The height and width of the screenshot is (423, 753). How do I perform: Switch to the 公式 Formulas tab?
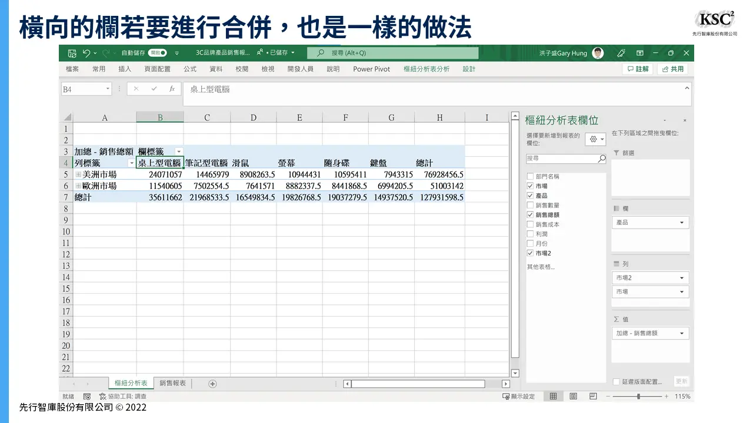coord(190,69)
